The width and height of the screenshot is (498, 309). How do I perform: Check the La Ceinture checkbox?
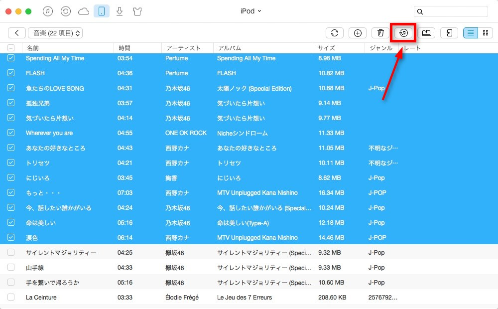[x=11, y=297]
